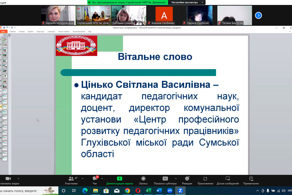Open Excel from taskbar
292x195 pixels.
[148, 191]
